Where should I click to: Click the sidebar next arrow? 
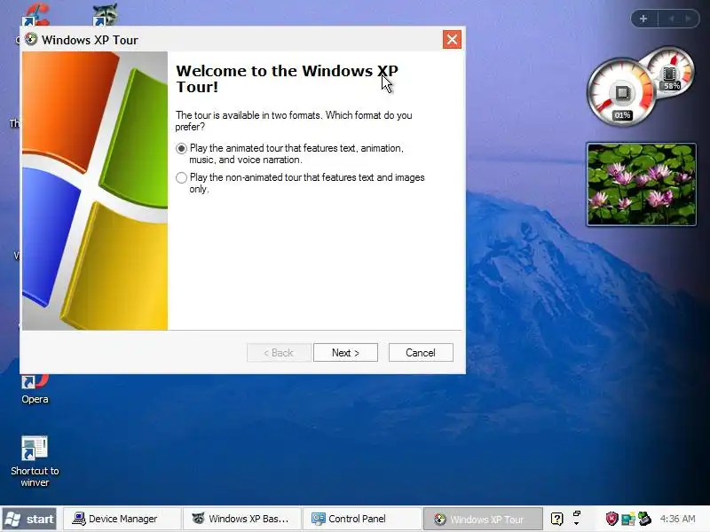(689, 19)
